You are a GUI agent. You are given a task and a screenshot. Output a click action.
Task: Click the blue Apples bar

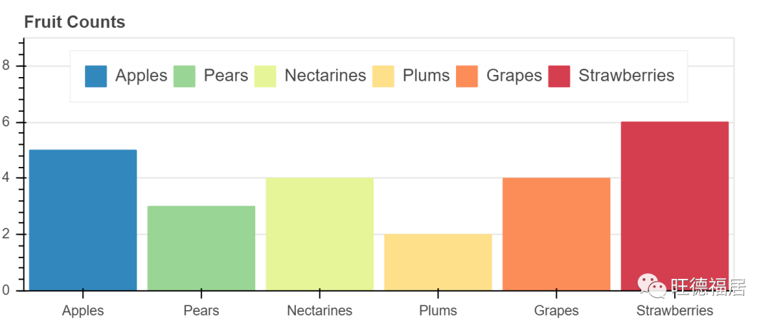tap(83, 220)
